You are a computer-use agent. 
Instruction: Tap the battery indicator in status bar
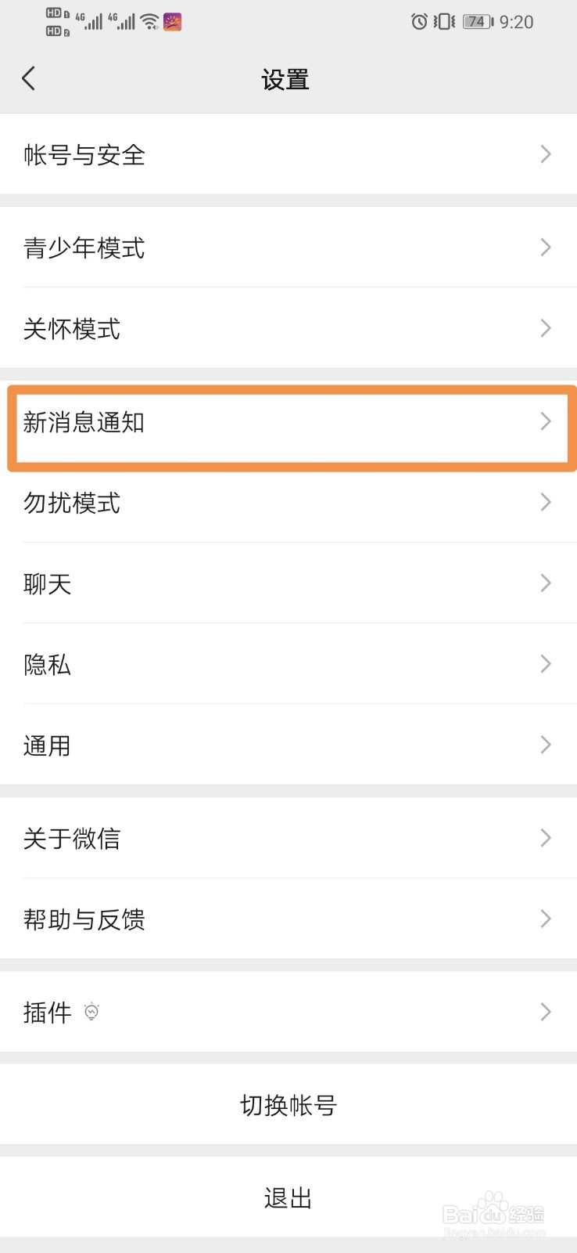coord(478,22)
